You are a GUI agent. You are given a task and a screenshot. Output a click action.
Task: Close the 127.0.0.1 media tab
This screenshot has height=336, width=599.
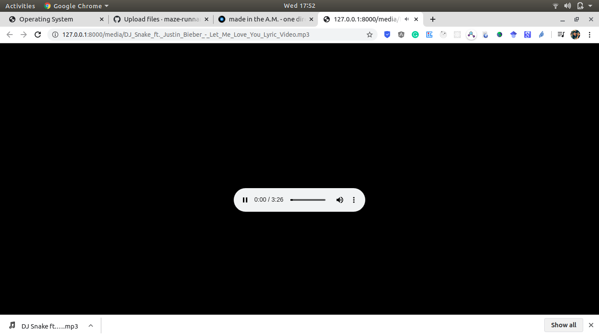click(416, 19)
